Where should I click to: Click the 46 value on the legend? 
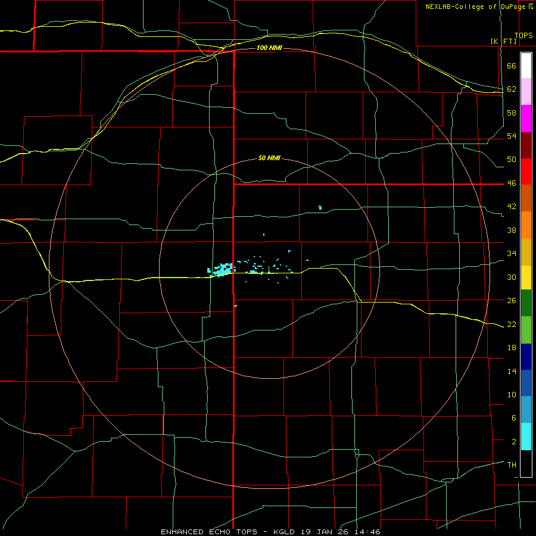[512, 183]
